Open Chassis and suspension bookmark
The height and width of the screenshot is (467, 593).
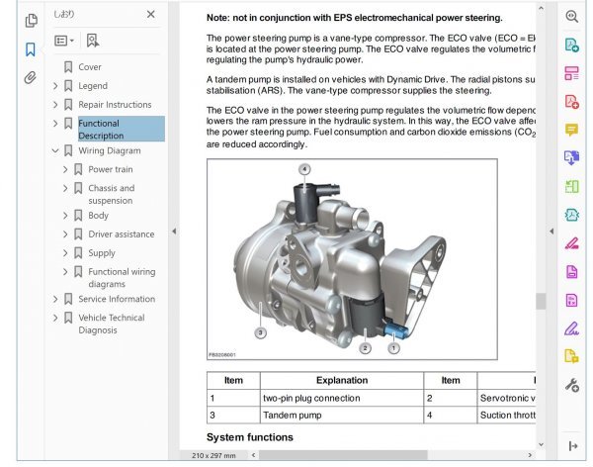point(111,194)
